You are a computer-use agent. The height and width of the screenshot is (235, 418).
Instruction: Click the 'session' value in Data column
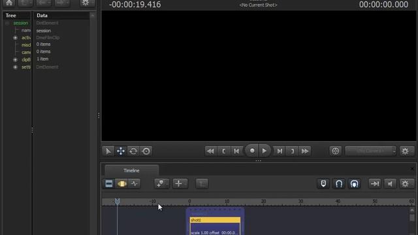(x=44, y=31)
